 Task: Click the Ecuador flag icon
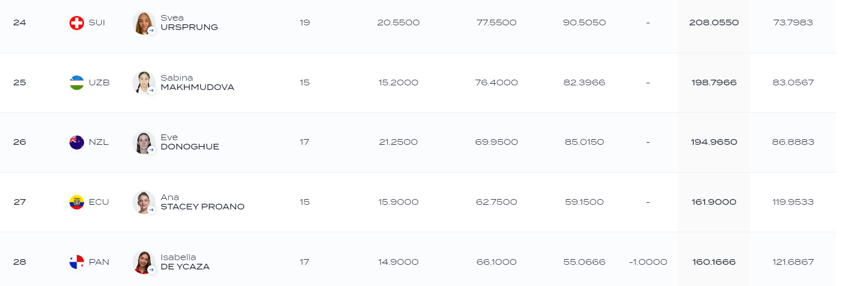77,202
